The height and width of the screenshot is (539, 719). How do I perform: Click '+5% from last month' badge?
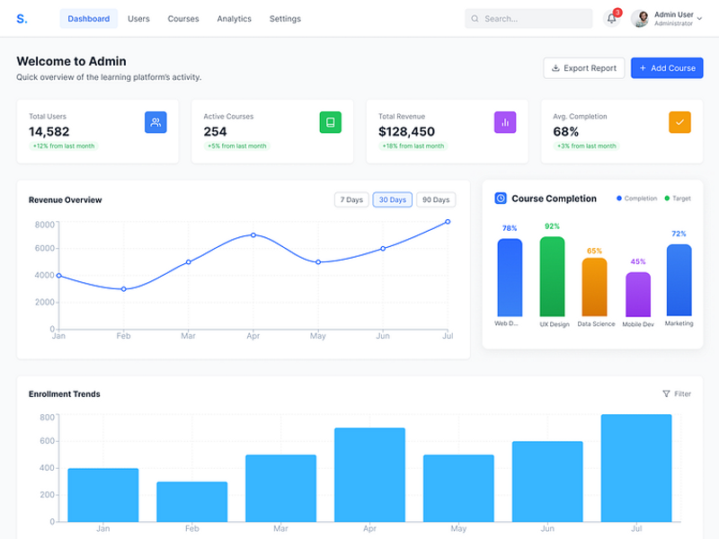(x=236, y=146)
